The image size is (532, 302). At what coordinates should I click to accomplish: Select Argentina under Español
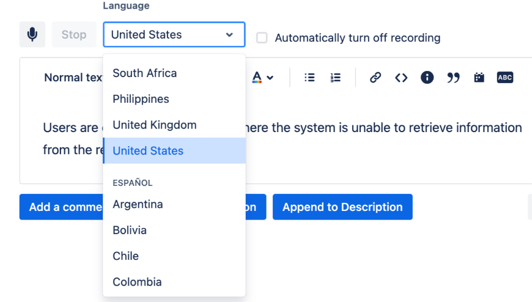[138, 204]
